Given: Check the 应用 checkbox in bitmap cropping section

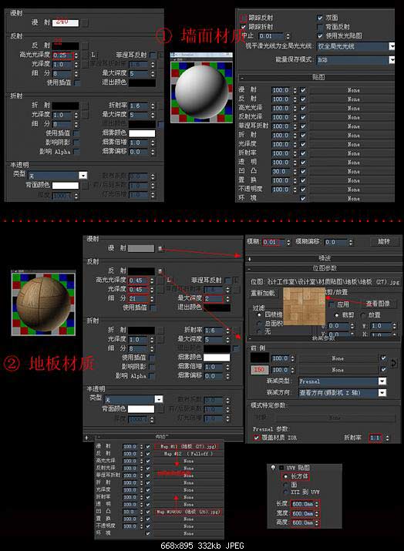Looking at the screenshot, I should click(332, 304).
